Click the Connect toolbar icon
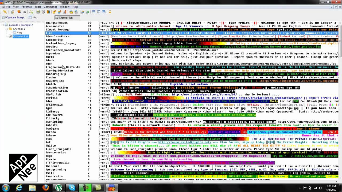Viewport: 342px width, 192px height. click(5, 12)
